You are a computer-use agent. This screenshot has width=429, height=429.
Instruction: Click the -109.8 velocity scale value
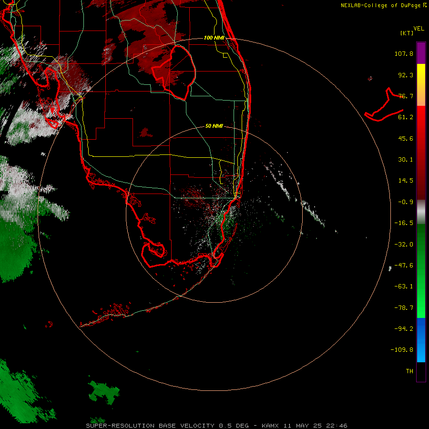point(402,350)
